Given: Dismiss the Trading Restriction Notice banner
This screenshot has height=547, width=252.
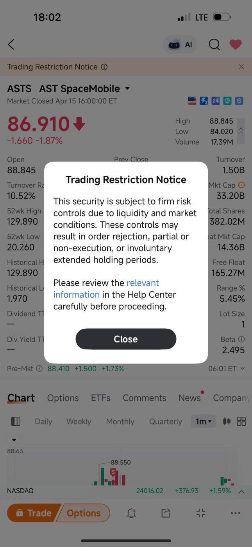Looking at the screenshot, I should 241,67.
